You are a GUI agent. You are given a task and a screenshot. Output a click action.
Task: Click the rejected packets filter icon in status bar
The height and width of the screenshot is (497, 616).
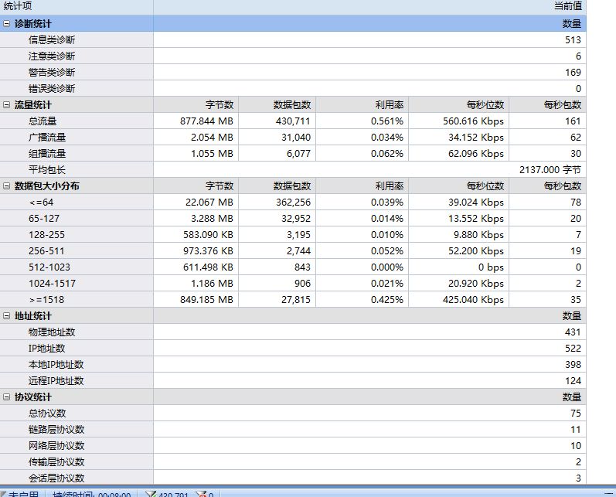point(201,494)
